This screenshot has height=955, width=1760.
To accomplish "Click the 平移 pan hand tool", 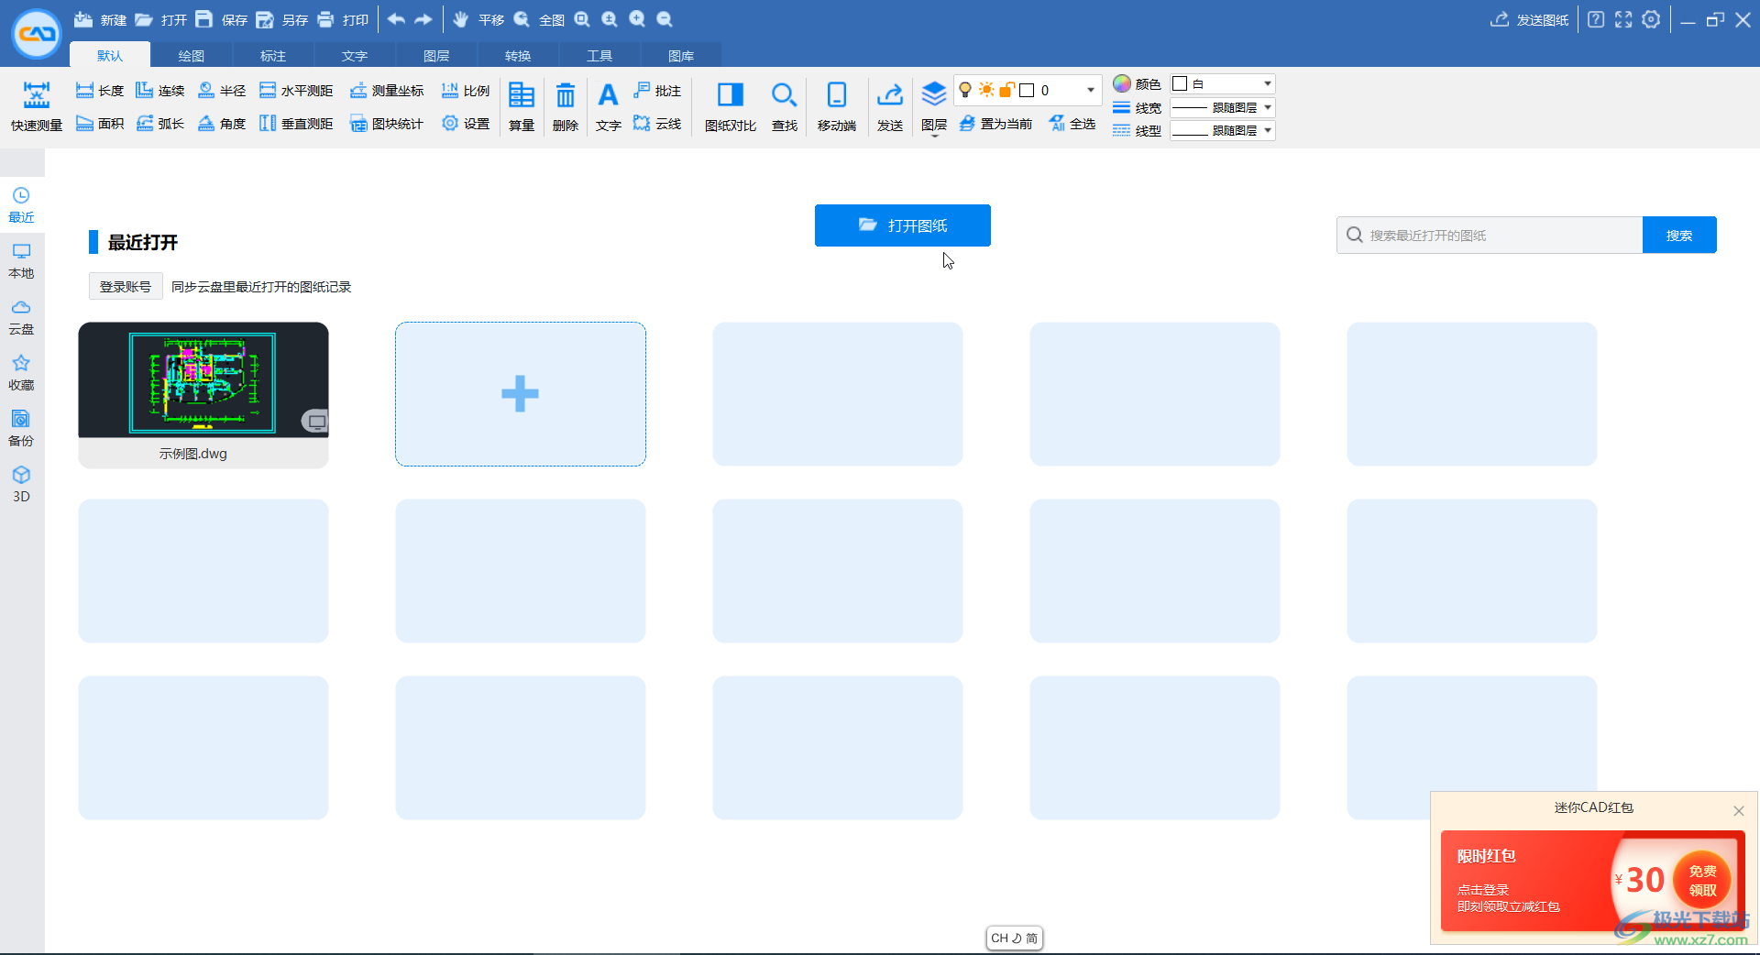I will point(478,19).
